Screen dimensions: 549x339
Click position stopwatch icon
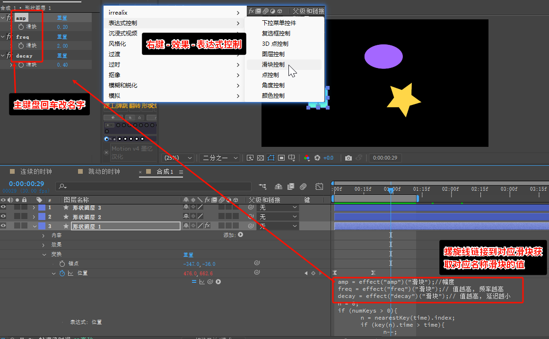point(62,273)
